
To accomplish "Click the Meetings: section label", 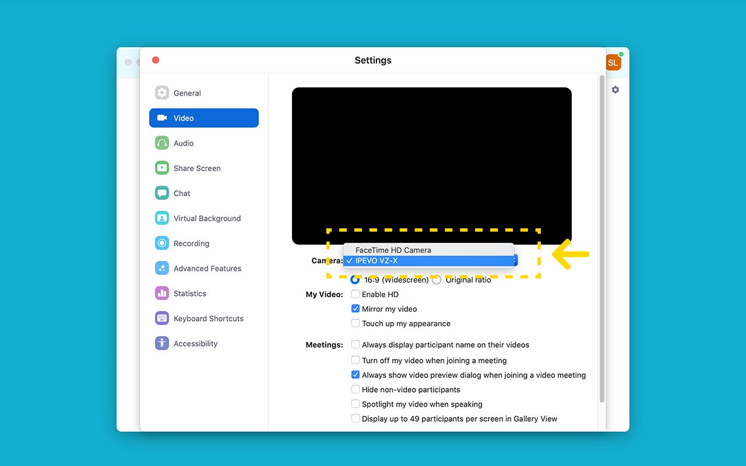I will coord(325,345).
